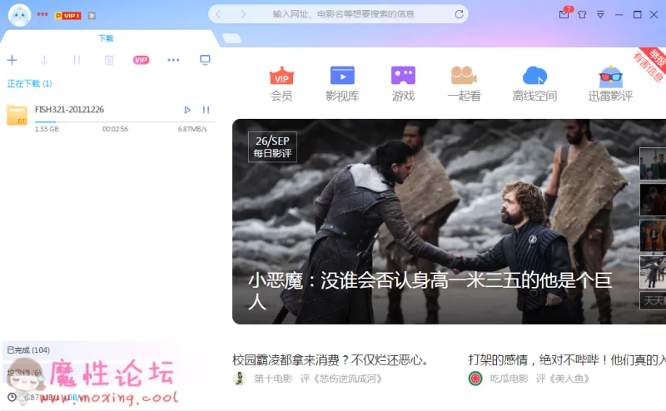Open the 影视库 icon

(342, 84)
